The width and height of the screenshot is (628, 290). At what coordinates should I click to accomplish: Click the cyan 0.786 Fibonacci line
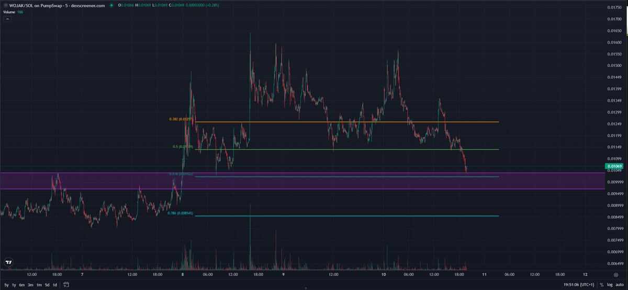click(346, 216)
